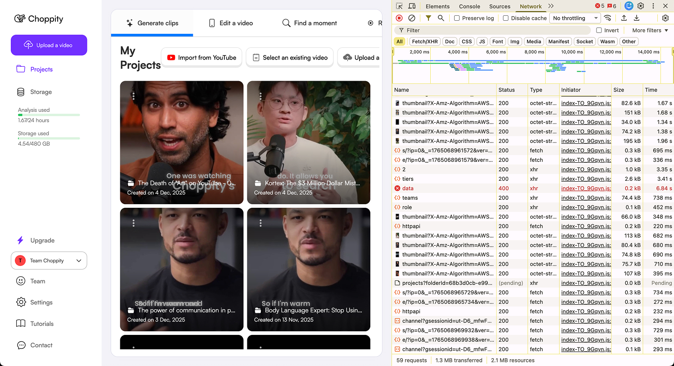Clear the network log
Viewport: 674px width, 366px height.
tap(412, 18)
